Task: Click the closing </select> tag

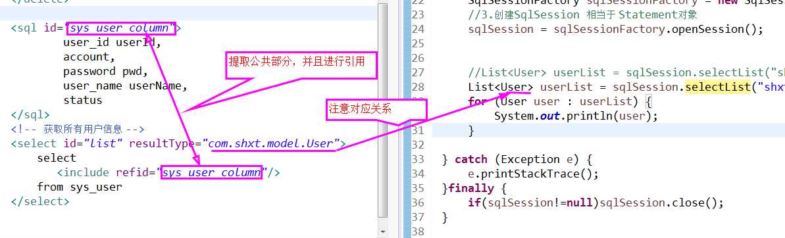Action: click(x=40, y=201)
